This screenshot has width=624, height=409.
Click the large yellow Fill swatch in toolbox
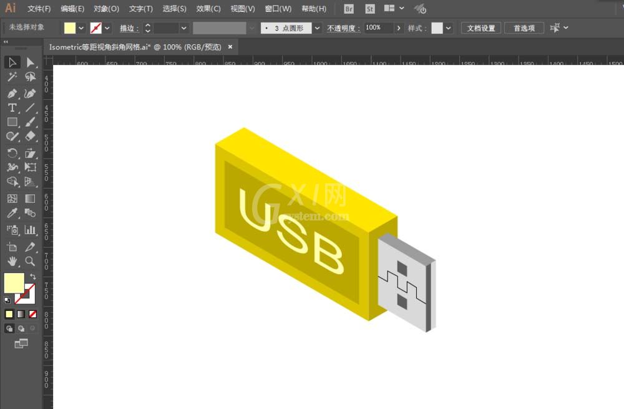pyautogui.click(x=14, y=283)
